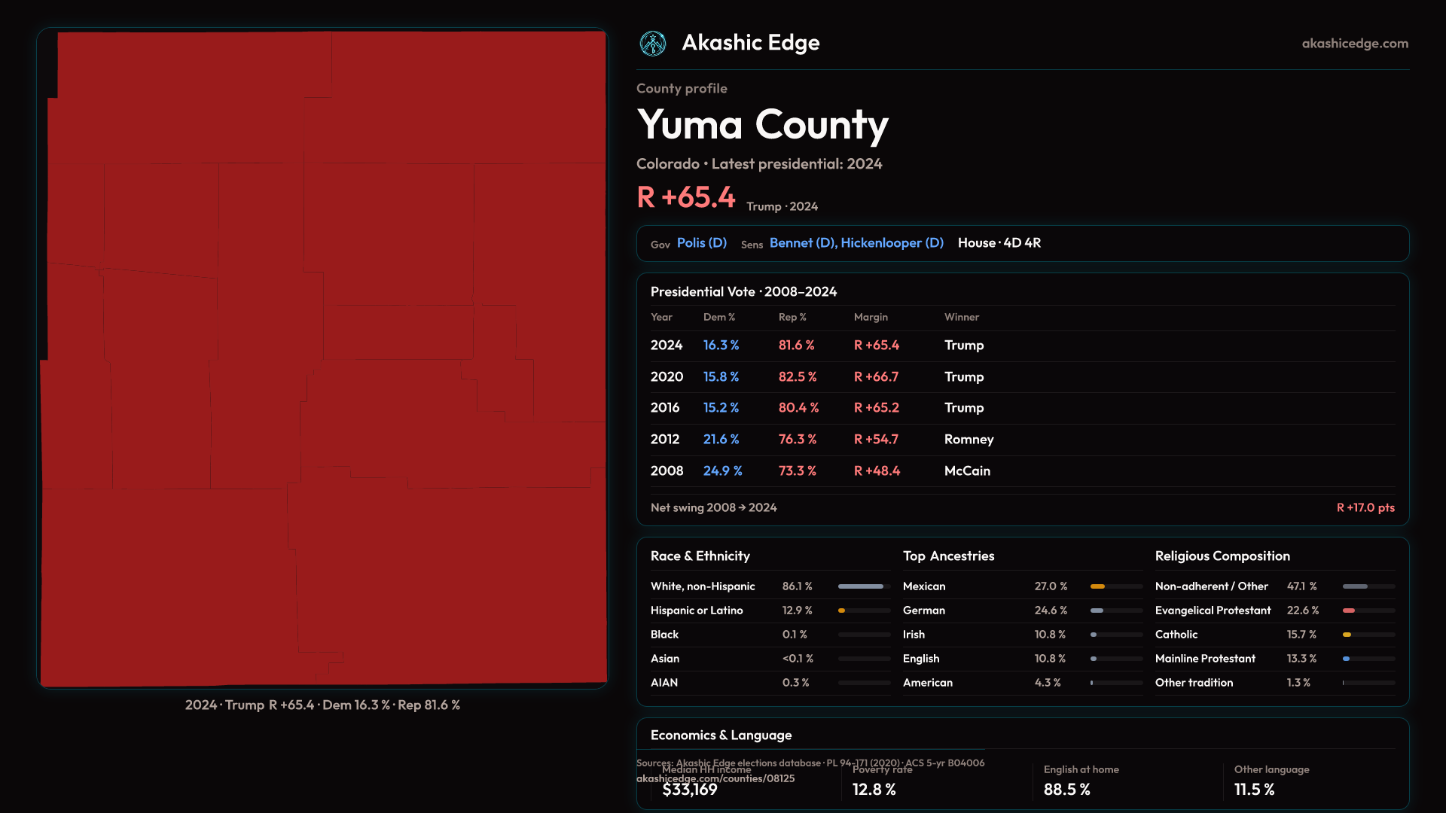Image resolution: width=1446 pixels, height=813 pixels.
Task: Click the Polis (D) governor link
Action: (701, 243)
